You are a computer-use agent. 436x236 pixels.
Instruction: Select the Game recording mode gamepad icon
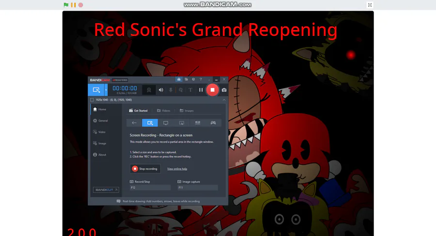click(x=213, y=123)
